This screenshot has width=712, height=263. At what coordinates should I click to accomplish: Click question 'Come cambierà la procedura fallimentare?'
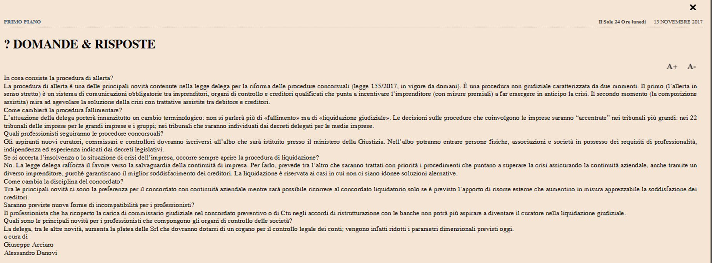click(x=63, y=110)
